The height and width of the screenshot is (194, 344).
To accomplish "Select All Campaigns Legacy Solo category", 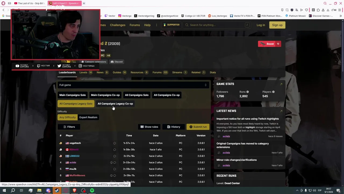I will coord(76,104).
